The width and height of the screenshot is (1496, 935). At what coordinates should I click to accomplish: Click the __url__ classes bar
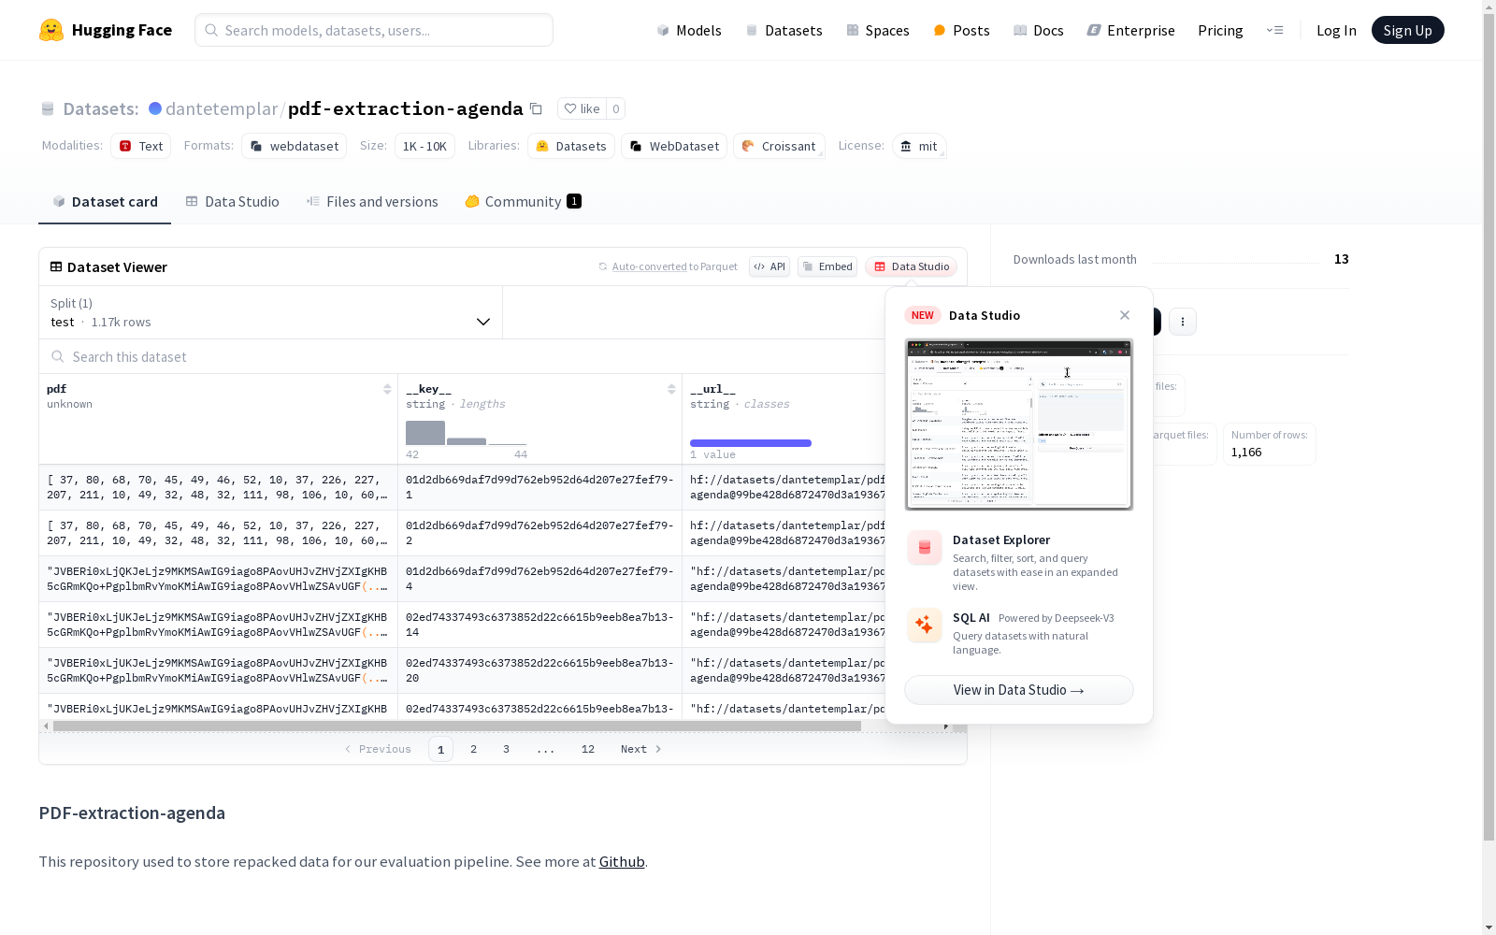[751, 443]
